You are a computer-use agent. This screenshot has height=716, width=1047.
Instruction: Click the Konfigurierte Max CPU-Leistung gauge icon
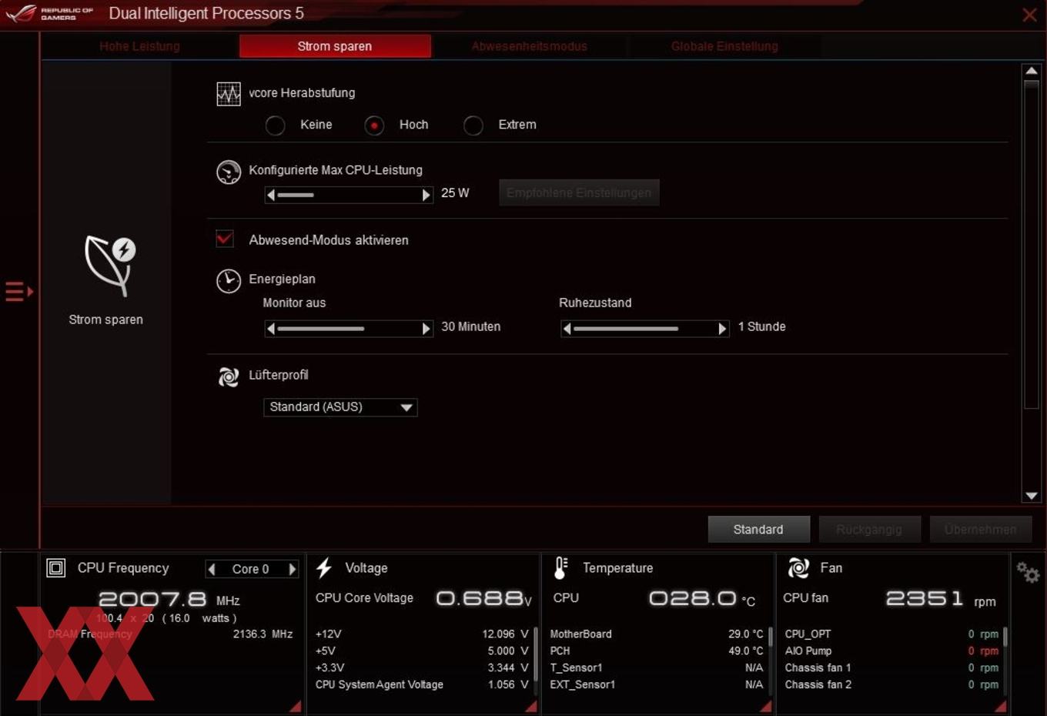coord(229,172)
